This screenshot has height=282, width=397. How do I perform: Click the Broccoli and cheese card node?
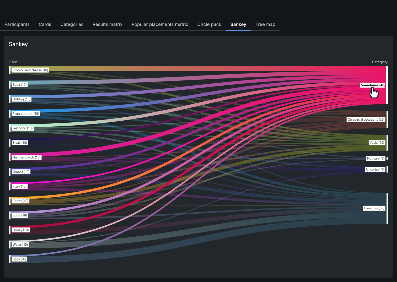[30, 70]
